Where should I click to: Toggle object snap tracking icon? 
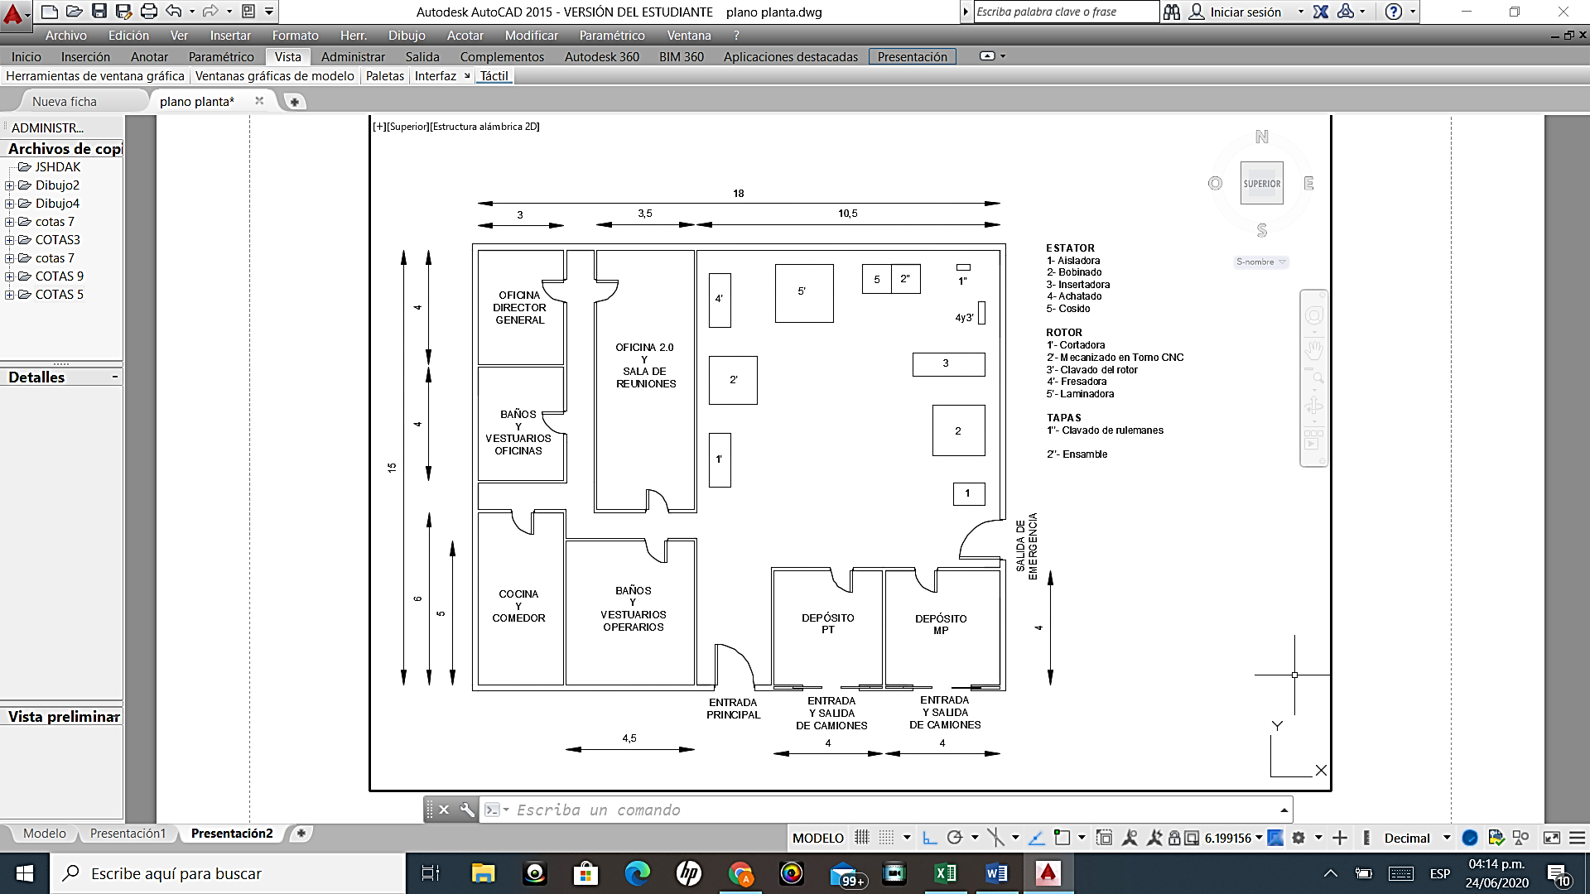click(x=1036, y=838)
